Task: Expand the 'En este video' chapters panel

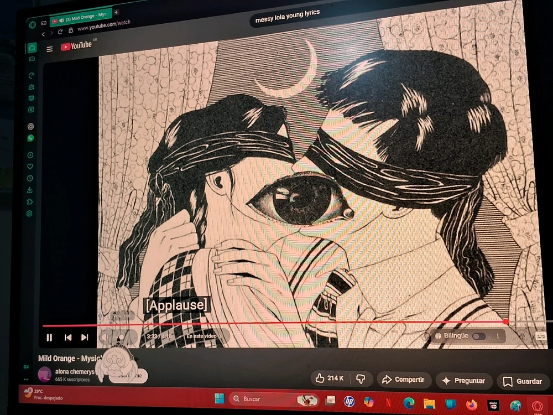Action: tap(204, 336)
